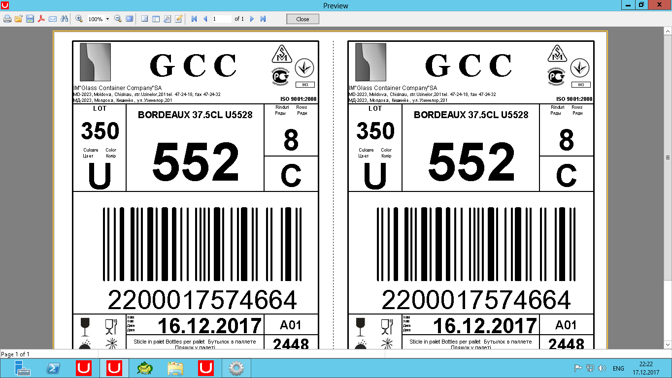Viewport: 672px width, 378px height.
Task: Click the "Page 1 of 1" status text
Action: pyautogui.click(x=15, y=354)
